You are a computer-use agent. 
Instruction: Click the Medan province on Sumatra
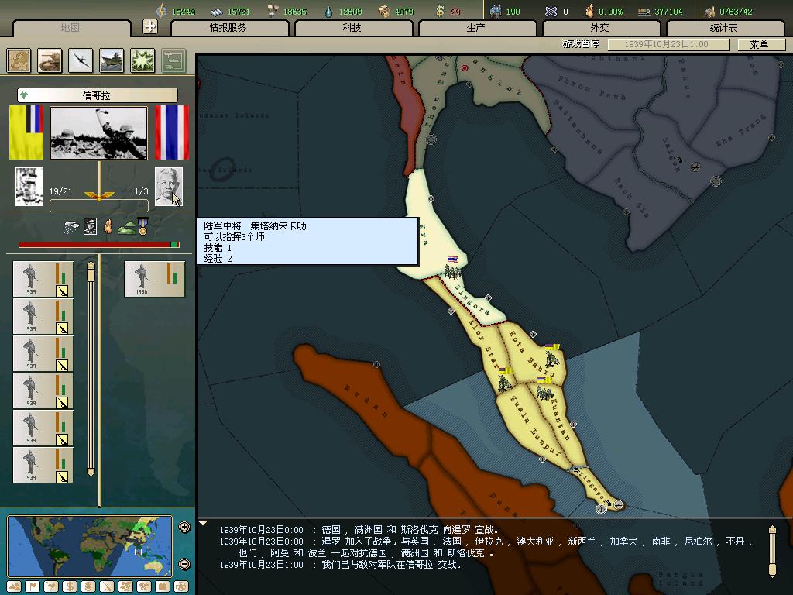[366, 401]
